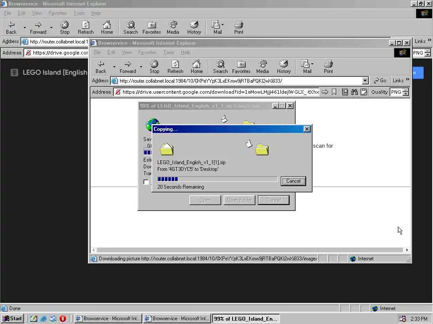
Task: Open Tools menu in background Browservice window
Action: point(79,13)
